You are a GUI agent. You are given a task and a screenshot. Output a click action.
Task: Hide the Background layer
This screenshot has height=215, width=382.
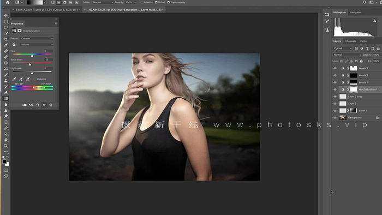335,118
